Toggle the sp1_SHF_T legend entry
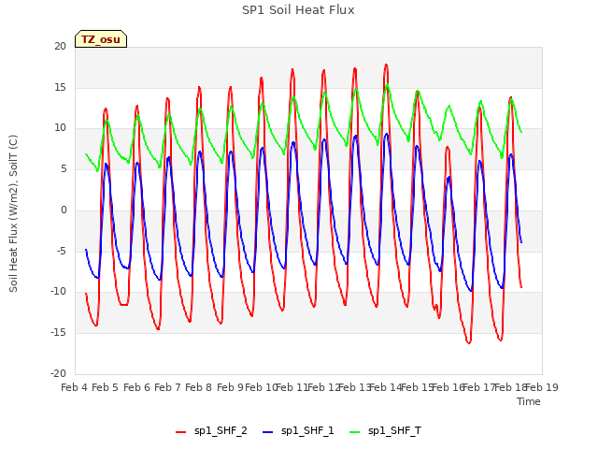The height and width of the screenshot is (449, 598). pyautogui.click(x=385, y=431)
